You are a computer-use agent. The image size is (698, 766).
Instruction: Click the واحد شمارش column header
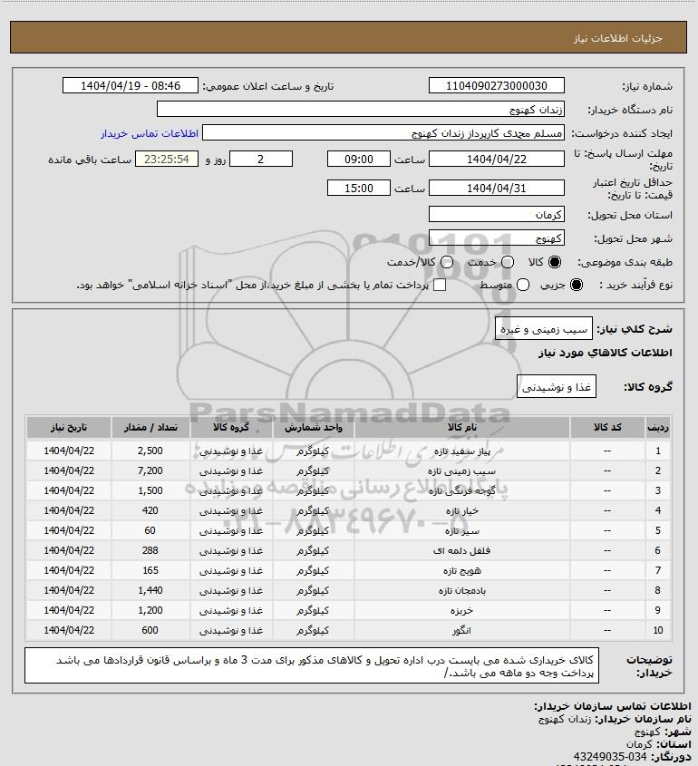coord(313,428)
